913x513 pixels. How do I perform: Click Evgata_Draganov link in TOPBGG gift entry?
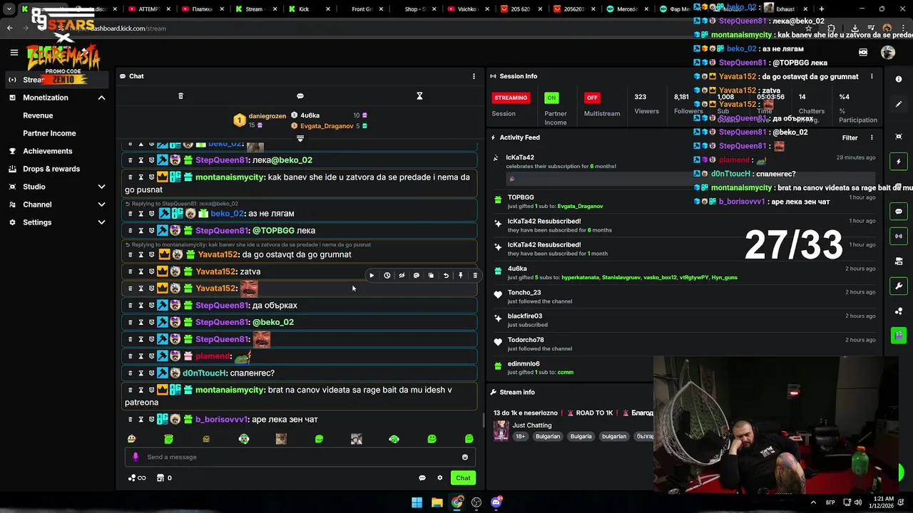pos(580,206)
